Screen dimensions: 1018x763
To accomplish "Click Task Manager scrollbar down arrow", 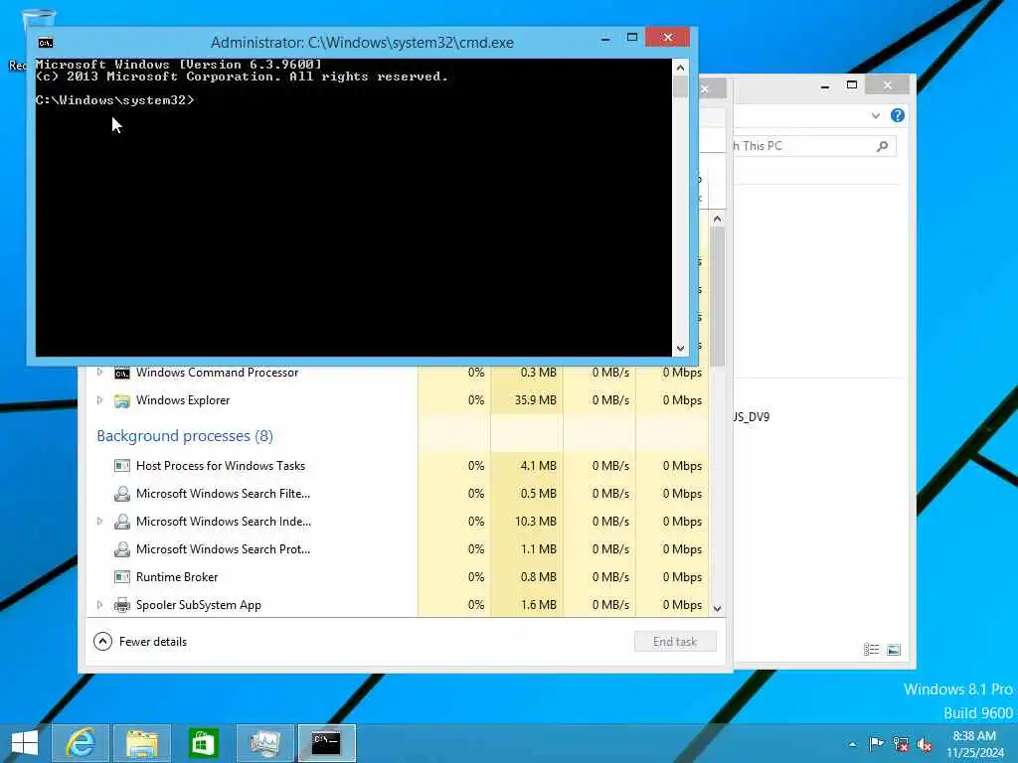I will pyautogui.click(x=718, y=609).
